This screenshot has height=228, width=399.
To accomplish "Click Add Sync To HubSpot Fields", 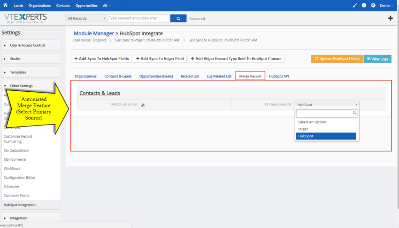I will pyautogui.click(x=101, y=59).
